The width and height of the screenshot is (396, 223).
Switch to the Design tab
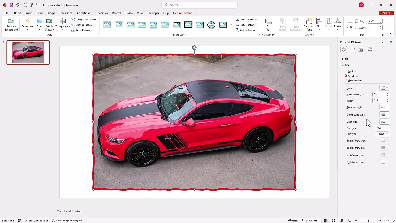coord(51,13)
